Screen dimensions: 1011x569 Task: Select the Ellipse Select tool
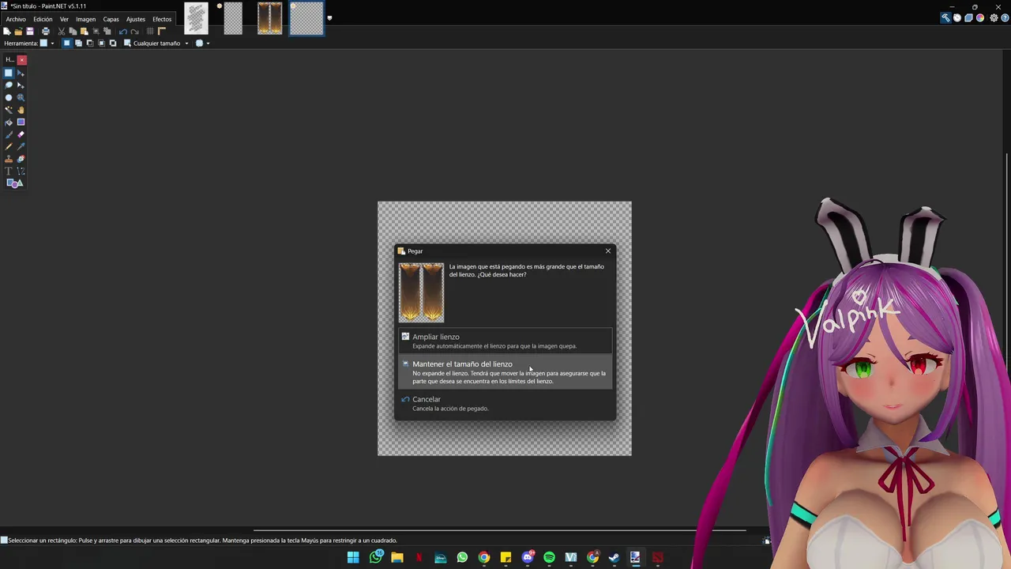pyautogui.click(x=9, y=97)
